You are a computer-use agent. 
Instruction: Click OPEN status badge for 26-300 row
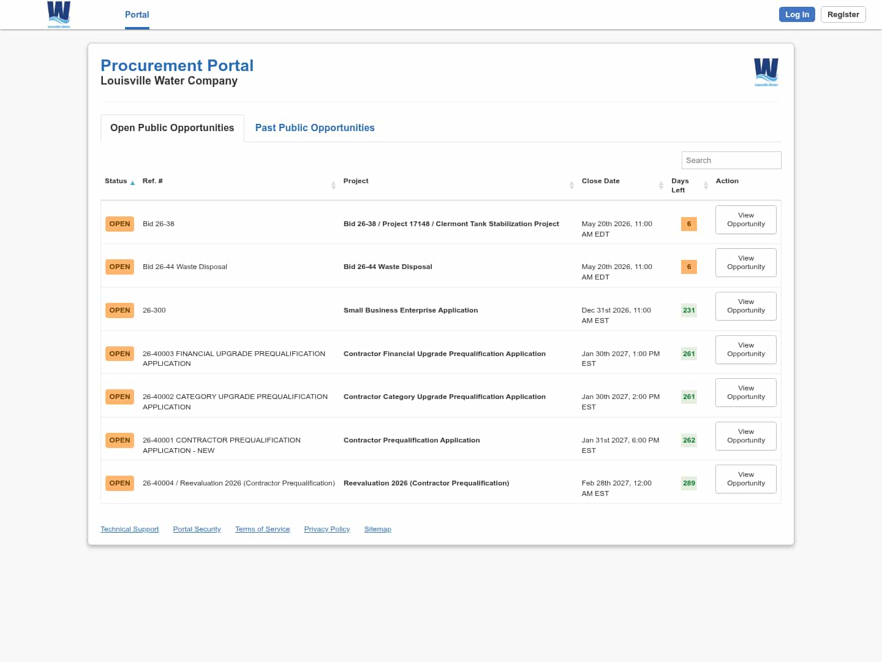coord(119,310)
